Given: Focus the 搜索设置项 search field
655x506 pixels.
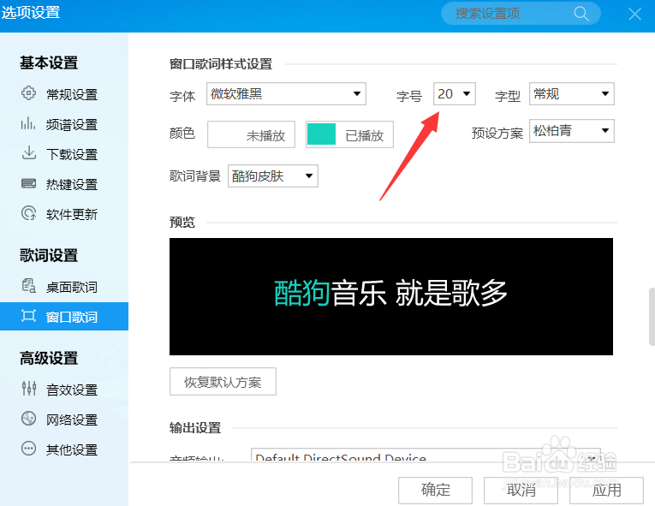Looking at the screenshot, I should 521,14.
